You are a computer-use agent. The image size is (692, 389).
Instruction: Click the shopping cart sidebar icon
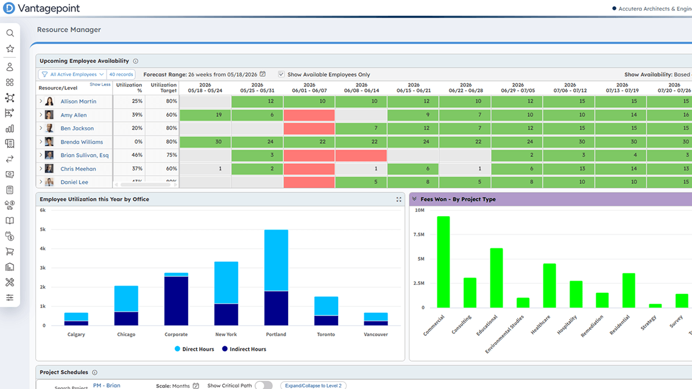(x=10, y=251)
